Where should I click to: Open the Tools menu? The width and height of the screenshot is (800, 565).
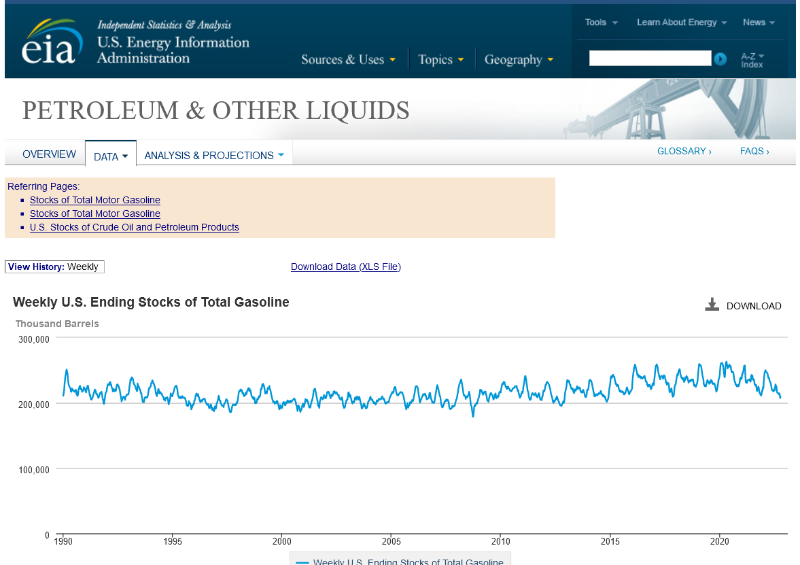[x=601, y=22]
